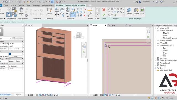
Task: Switch to the Sur view tab
Action: (130, 26)
